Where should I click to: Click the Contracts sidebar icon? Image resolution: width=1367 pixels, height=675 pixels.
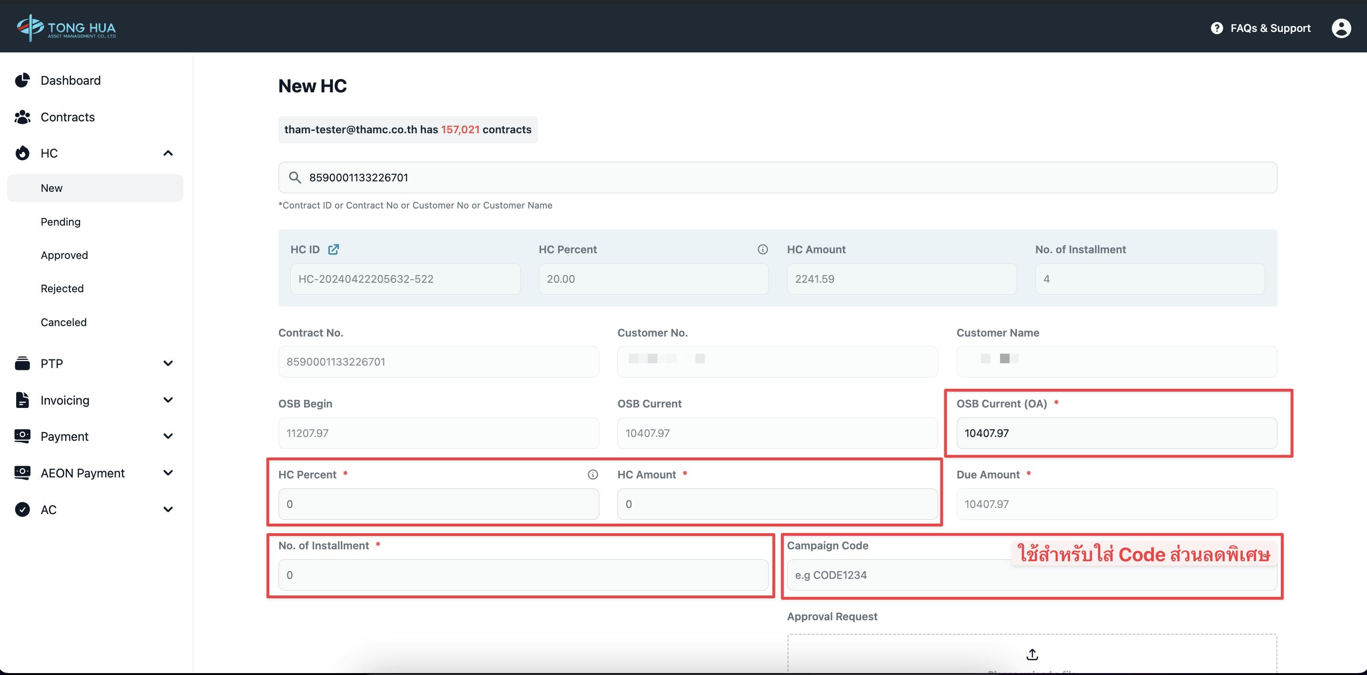[24, 116]
